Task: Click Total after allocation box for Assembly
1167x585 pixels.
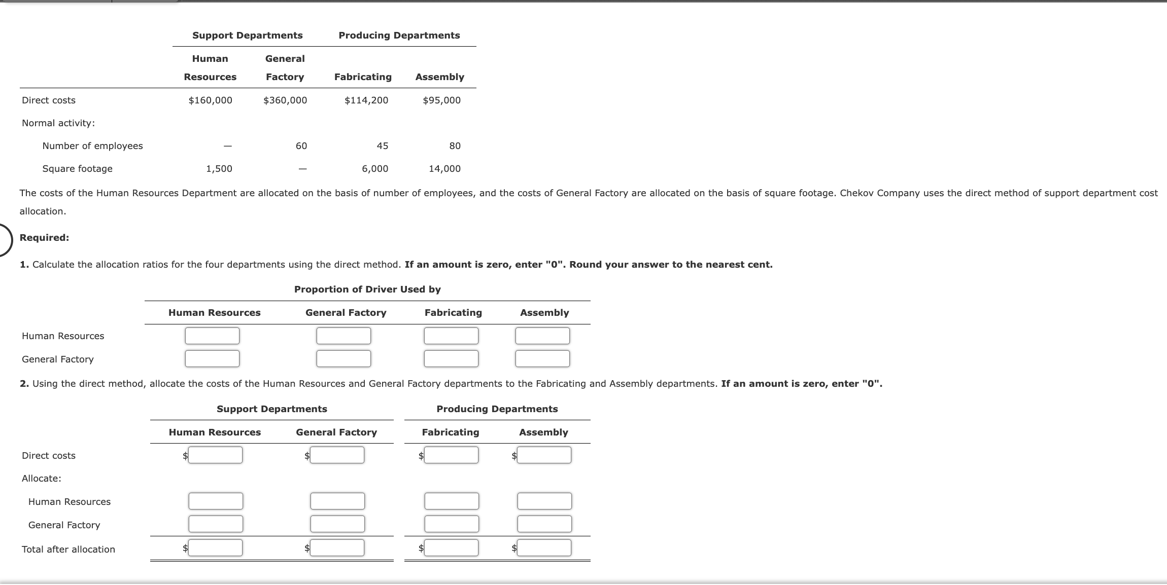Action: (x=543, y=547)
